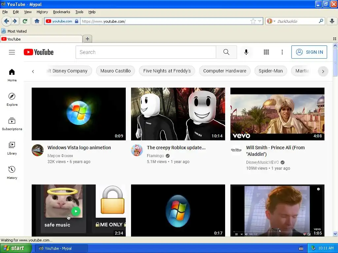Viewport: 338px width, 253px height.
Task: Open the YouTube apps grid icon
Action: (266, 52)
